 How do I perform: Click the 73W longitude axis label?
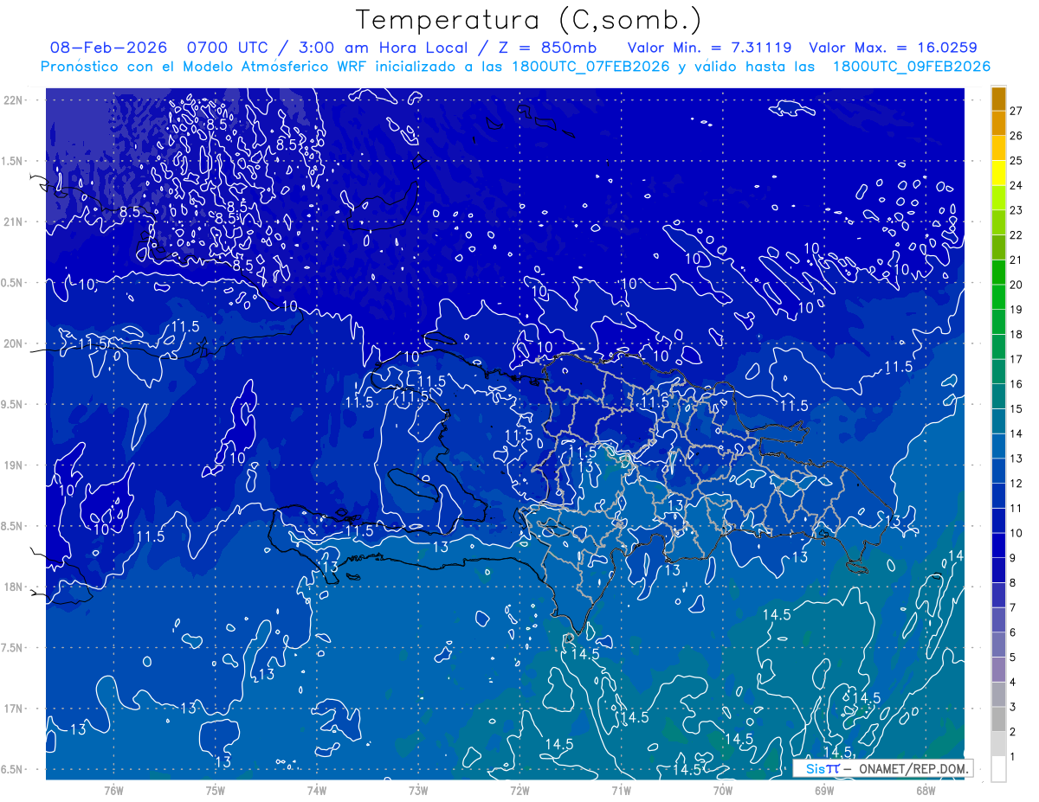pos(418,790)
